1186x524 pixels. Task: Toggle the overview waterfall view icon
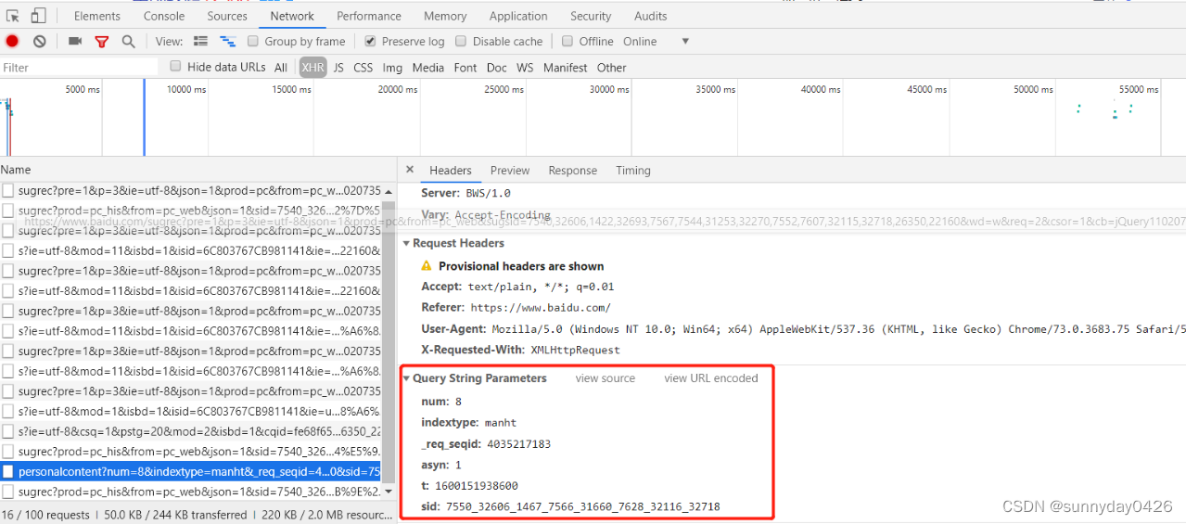(227, 41)
